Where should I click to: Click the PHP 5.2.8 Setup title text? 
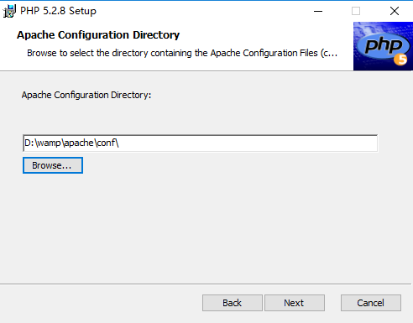(x=58, y=11)
